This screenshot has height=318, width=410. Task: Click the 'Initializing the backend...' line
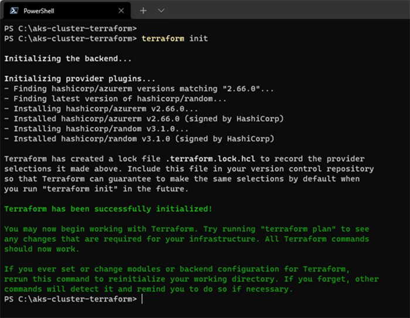[68, 59]
